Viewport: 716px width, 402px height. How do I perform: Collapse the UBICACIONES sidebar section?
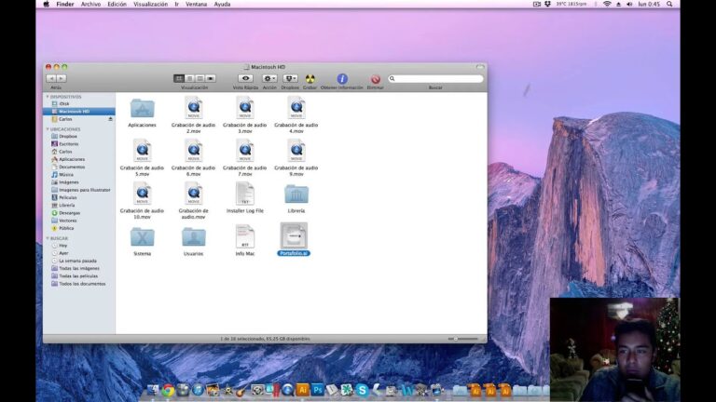pos(48,129)
